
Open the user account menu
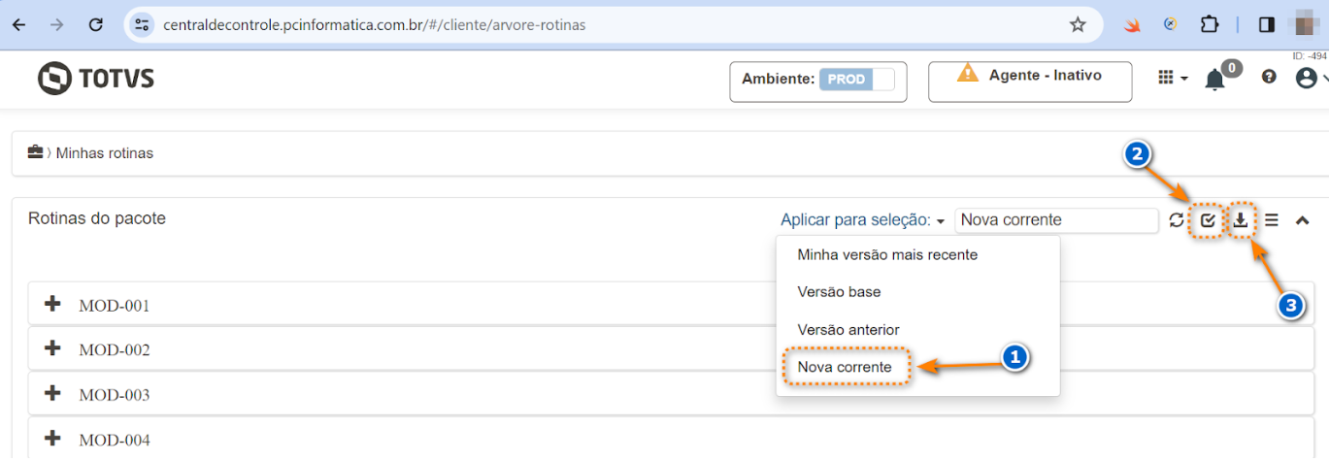[x=1310, y=78]
